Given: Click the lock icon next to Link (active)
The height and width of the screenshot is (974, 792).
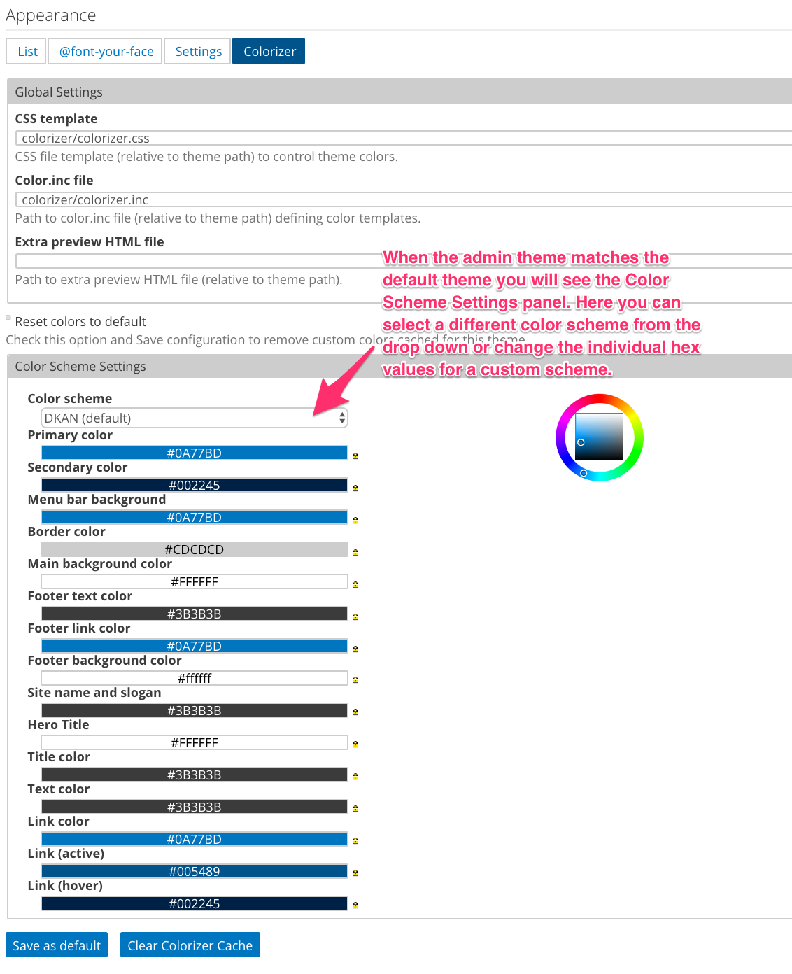Looking at the screenshot, I should pos(355,873).
